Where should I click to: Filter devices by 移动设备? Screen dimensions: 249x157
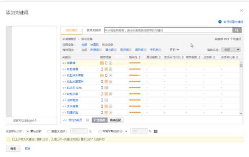tap(108, 45)
